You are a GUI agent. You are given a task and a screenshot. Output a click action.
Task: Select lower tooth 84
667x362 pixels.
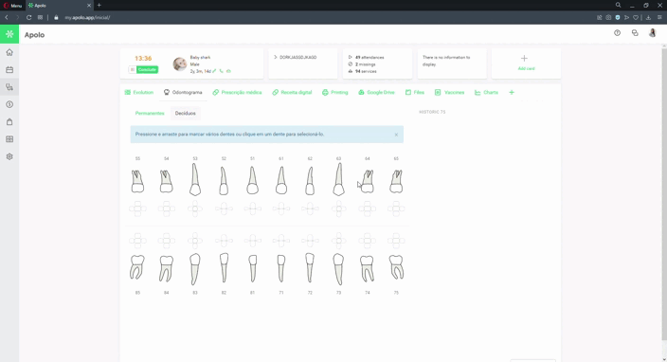(167, 268)
